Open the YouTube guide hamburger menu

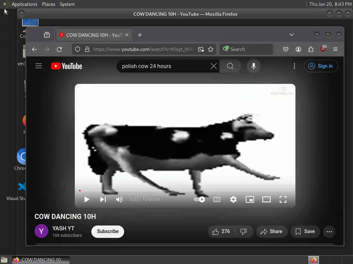39,66
